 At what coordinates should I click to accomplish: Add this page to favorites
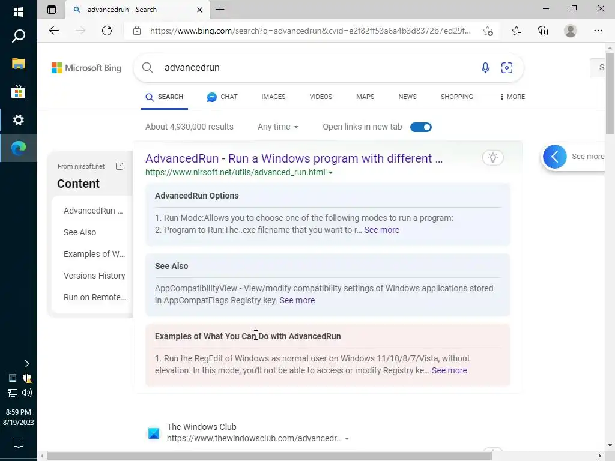point(488,31)
